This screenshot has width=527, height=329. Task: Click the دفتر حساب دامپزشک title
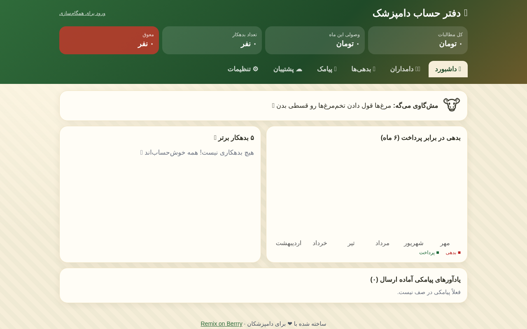420,13
